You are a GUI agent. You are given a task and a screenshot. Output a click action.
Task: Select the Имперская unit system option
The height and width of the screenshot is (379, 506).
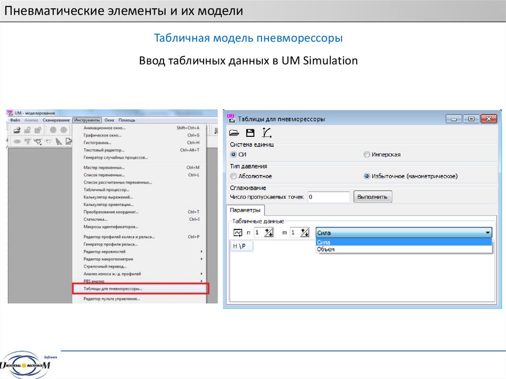click(367, 155)
